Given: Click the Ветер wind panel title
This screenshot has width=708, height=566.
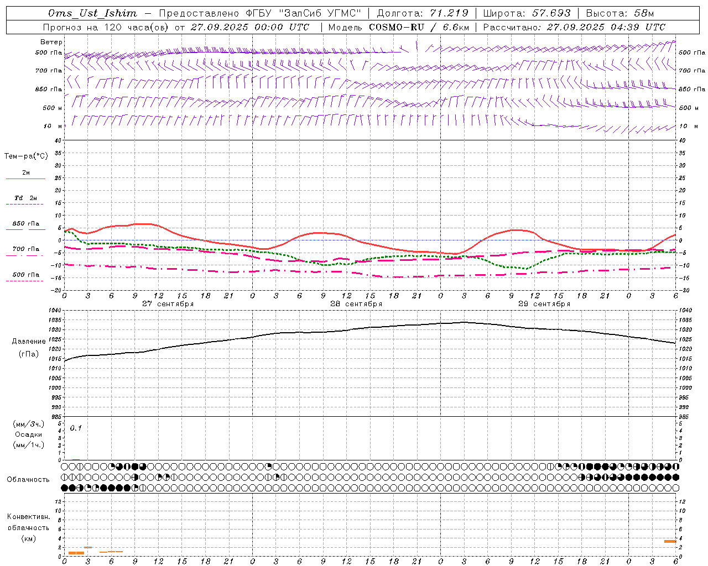Looking at the screenshot, I should point(51,42).
